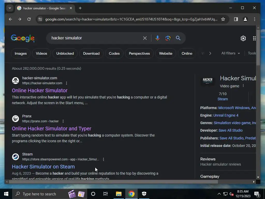
Task: Open search Tools
Action: (252, 53)
